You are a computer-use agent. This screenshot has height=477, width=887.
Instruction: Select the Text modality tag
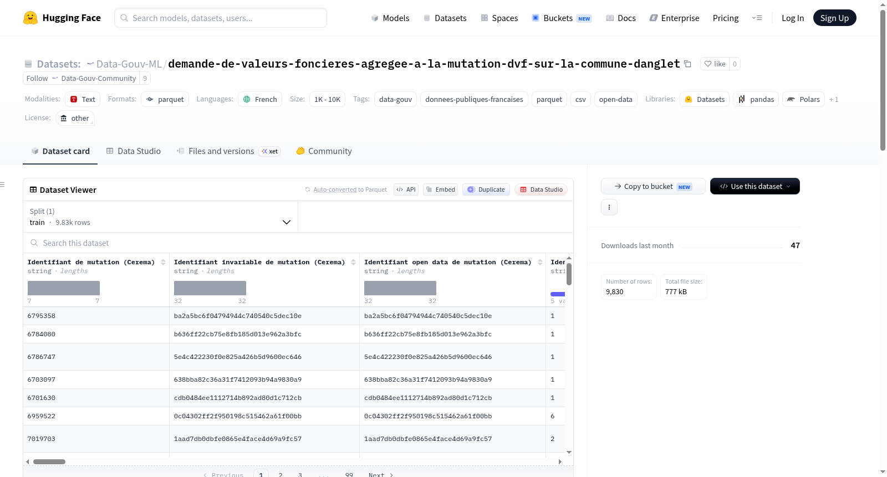click(83, 99)
